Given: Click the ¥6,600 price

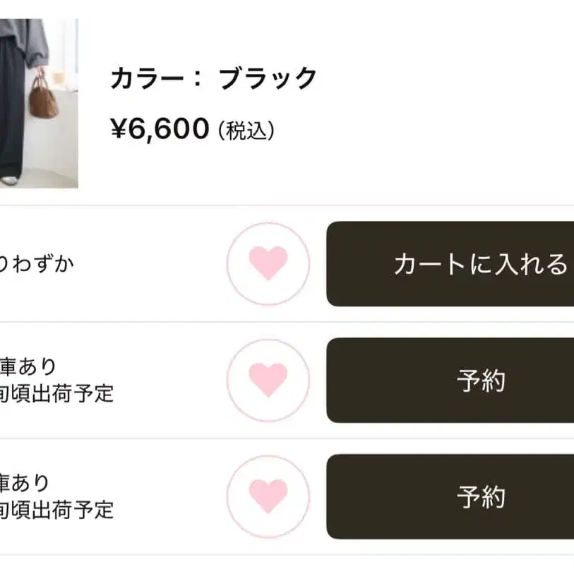Looking at the screenshot, I should pos(160,129).
